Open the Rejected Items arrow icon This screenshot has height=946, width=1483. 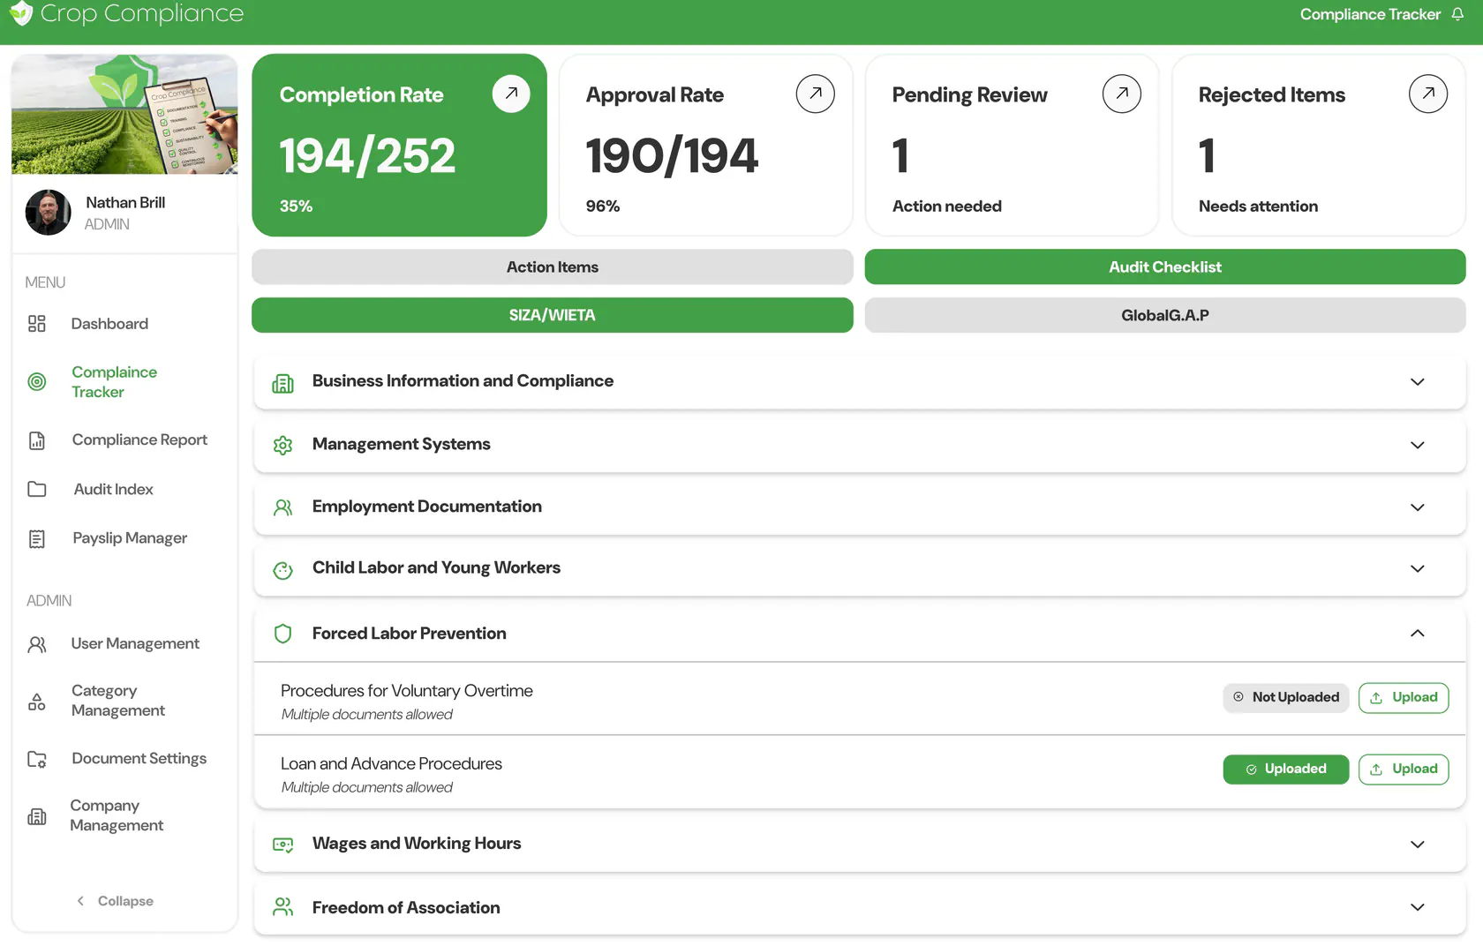(x=1428, y=94)
